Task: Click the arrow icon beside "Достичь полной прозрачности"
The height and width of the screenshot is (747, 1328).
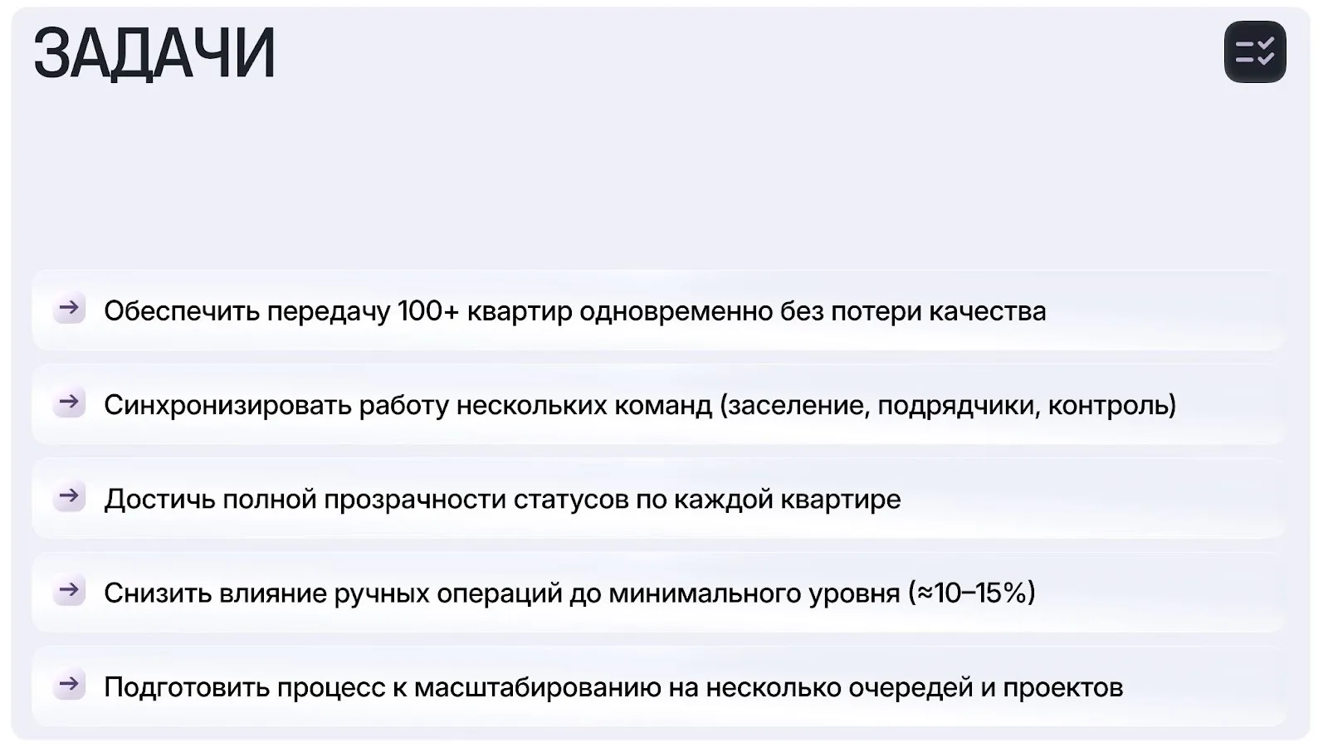Action: 70,496
